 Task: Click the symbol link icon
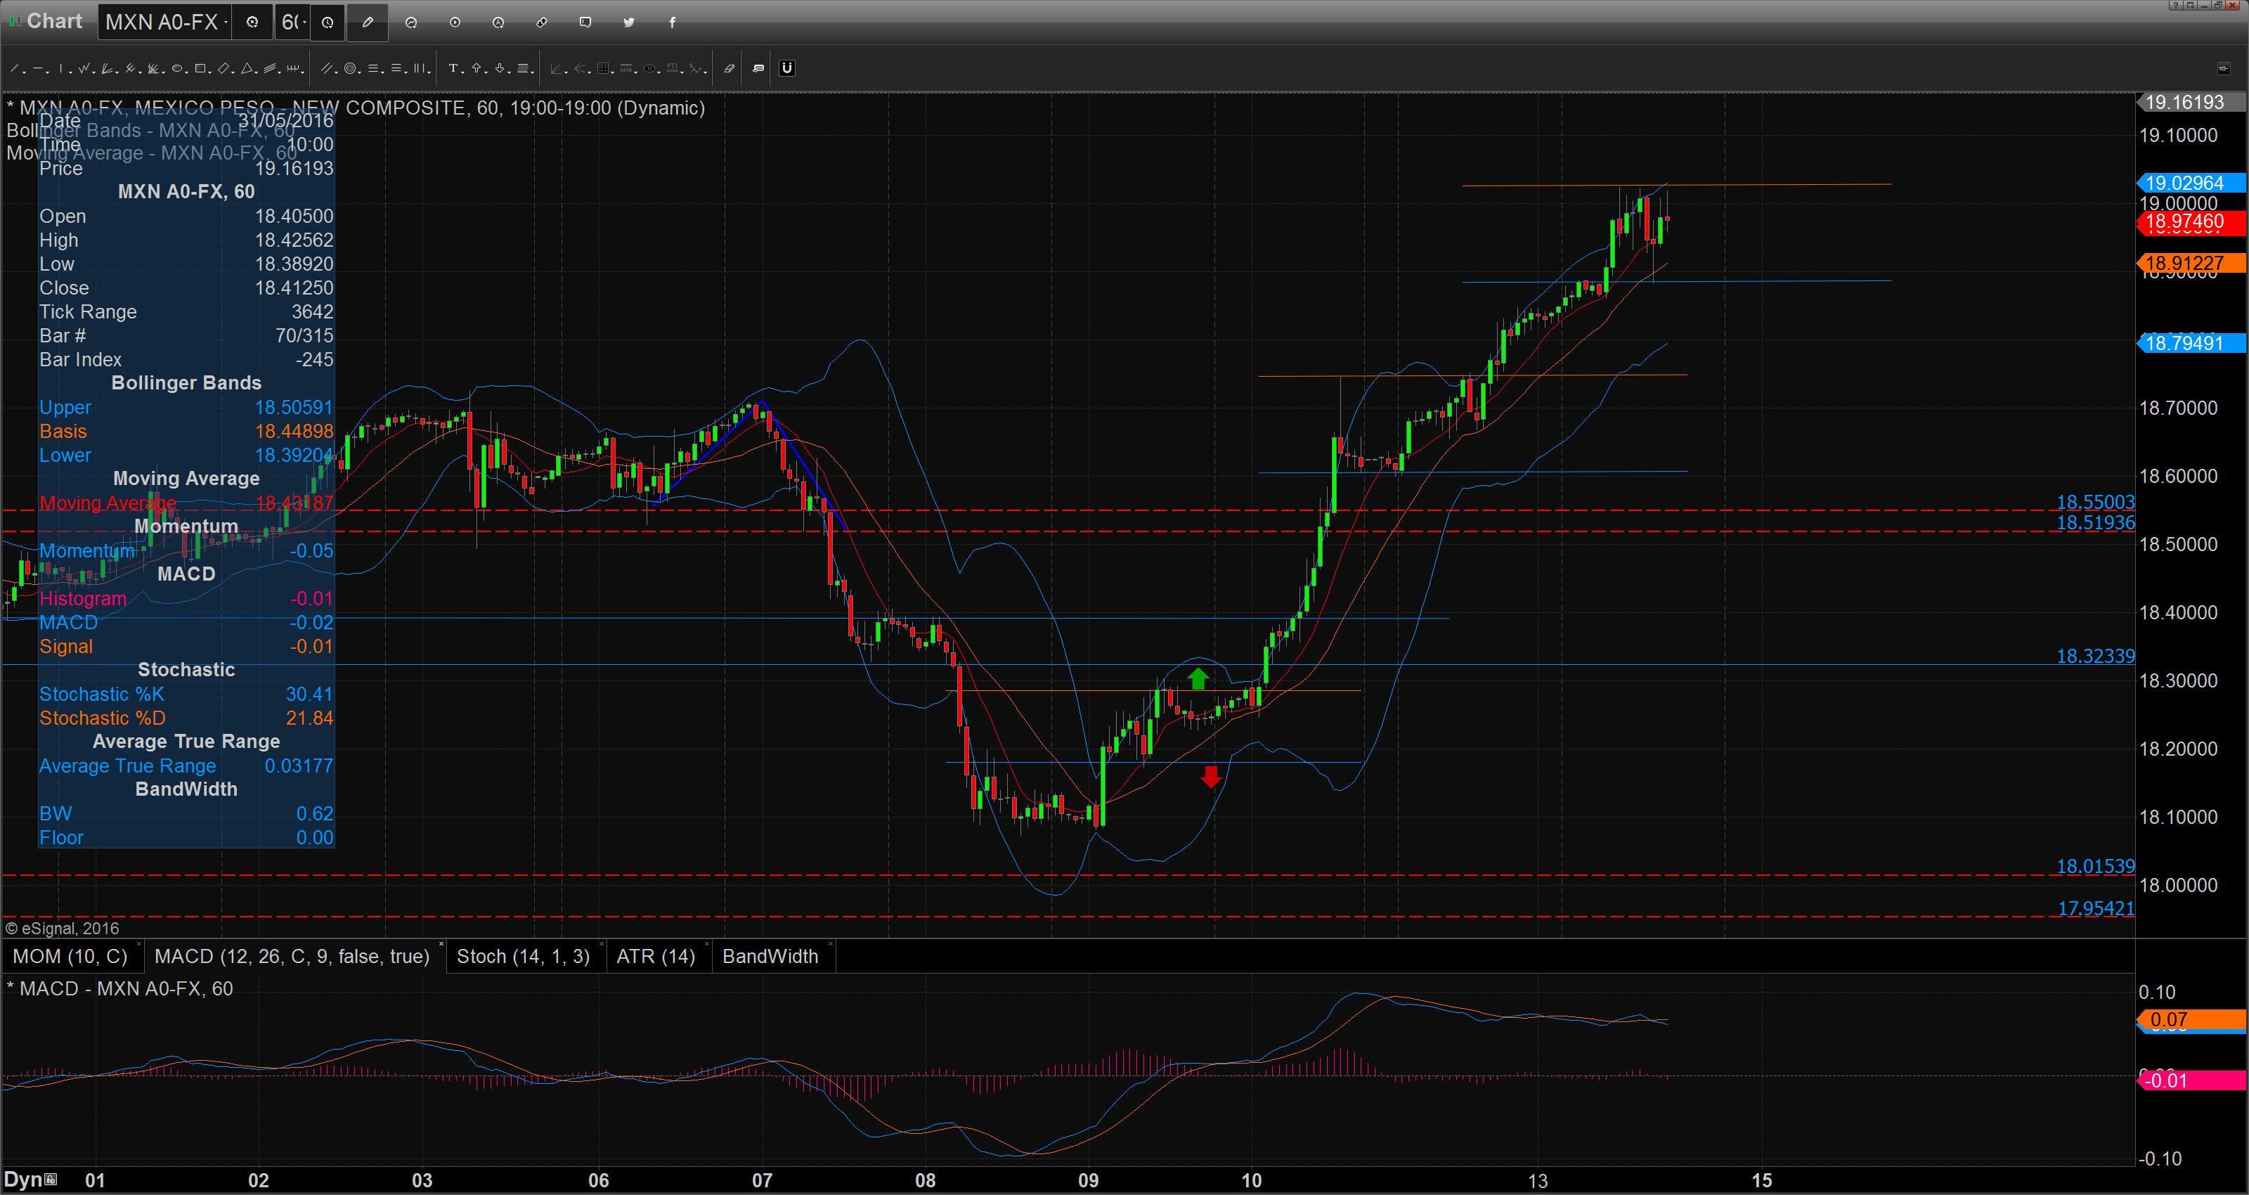click(x=542, y=22)
